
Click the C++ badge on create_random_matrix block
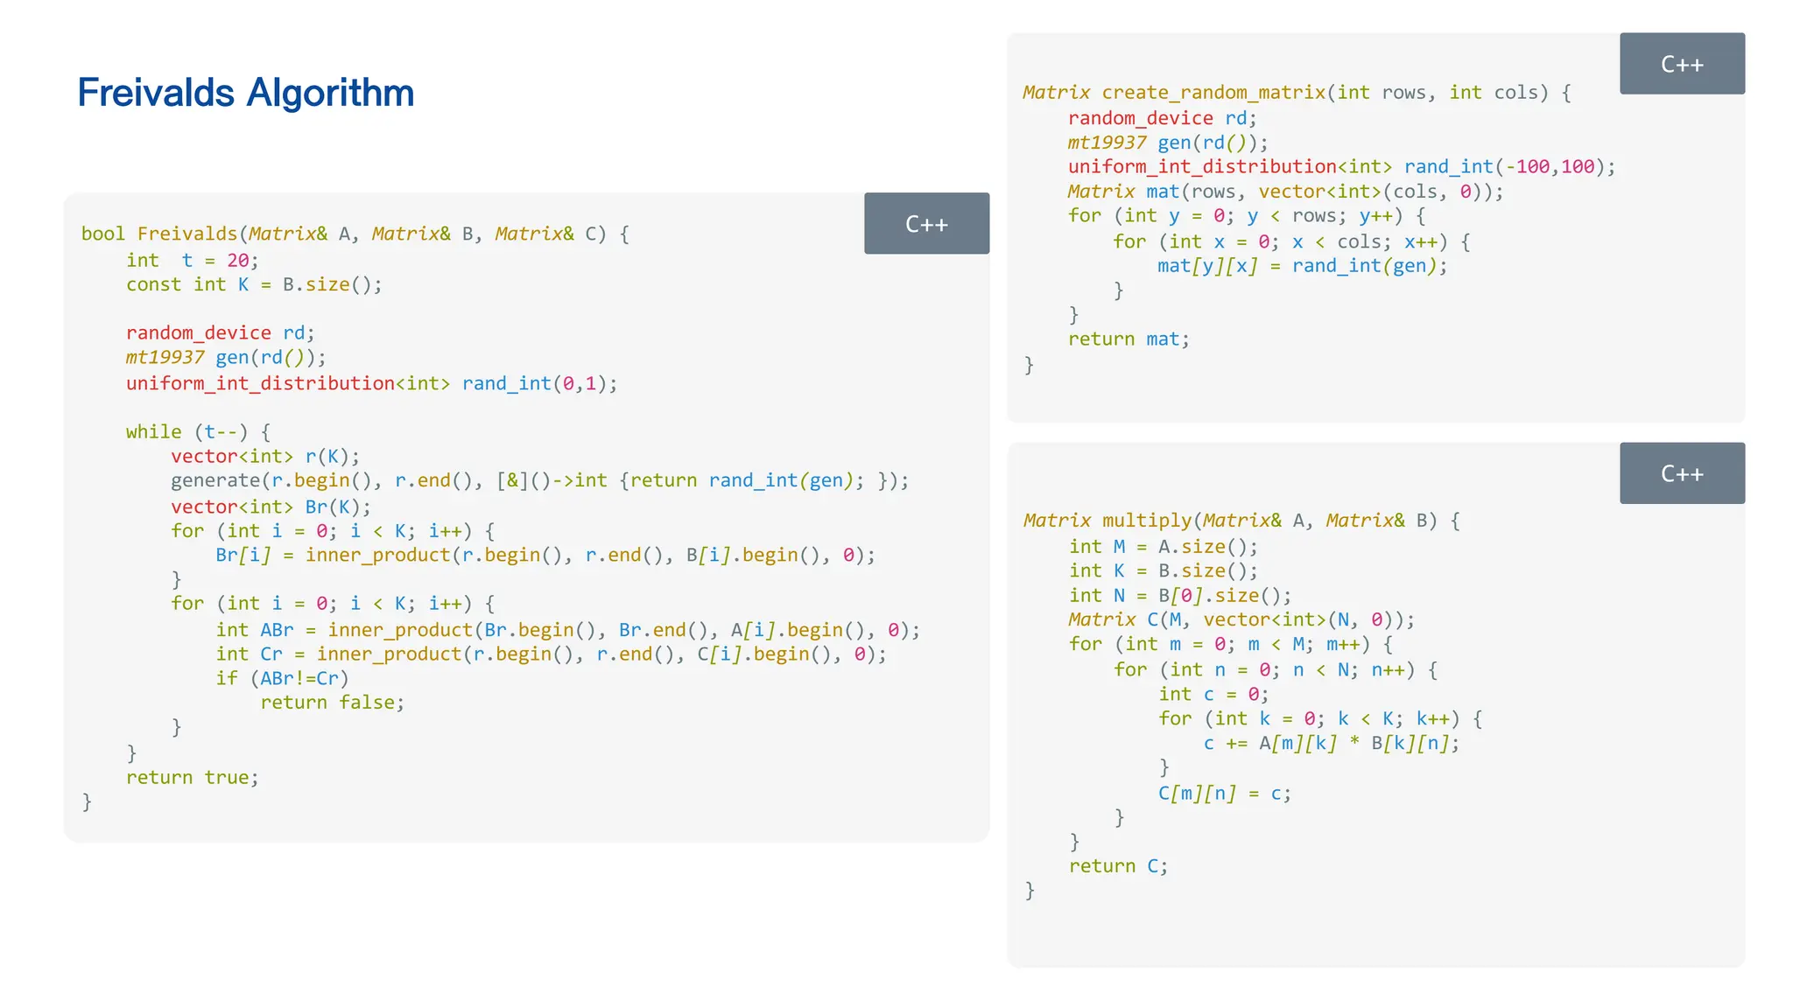pyautogui.click(x=1681, y=64)
